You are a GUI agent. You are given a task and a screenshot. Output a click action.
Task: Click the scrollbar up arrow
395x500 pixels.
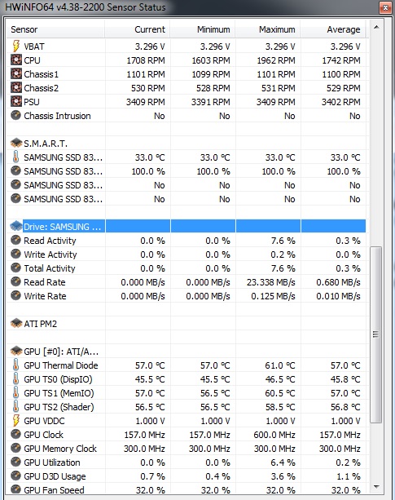[376, 28]
